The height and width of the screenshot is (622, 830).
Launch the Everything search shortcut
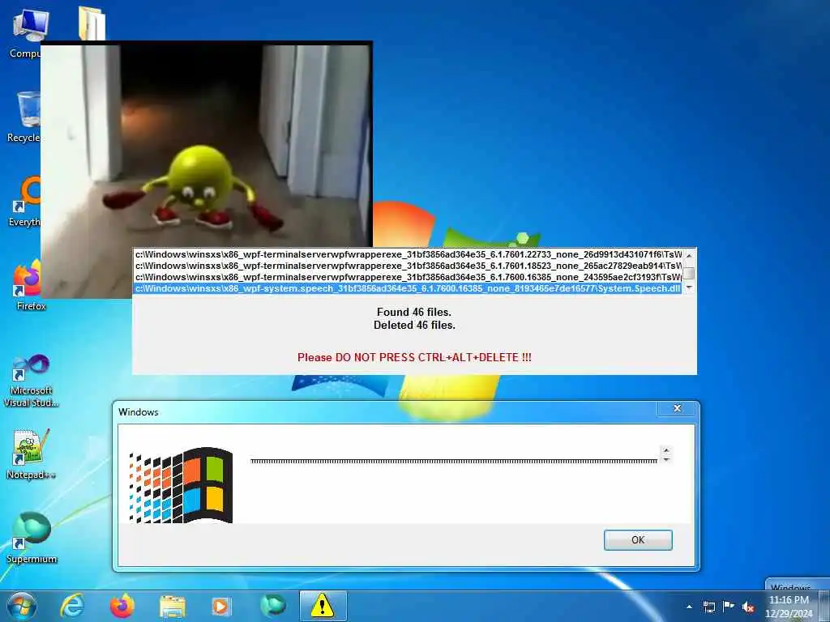point(25,202)
